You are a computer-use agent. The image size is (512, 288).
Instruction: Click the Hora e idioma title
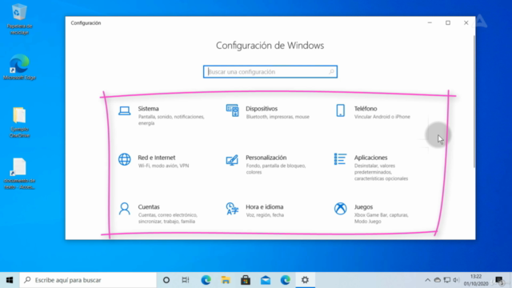click(265, 207)
